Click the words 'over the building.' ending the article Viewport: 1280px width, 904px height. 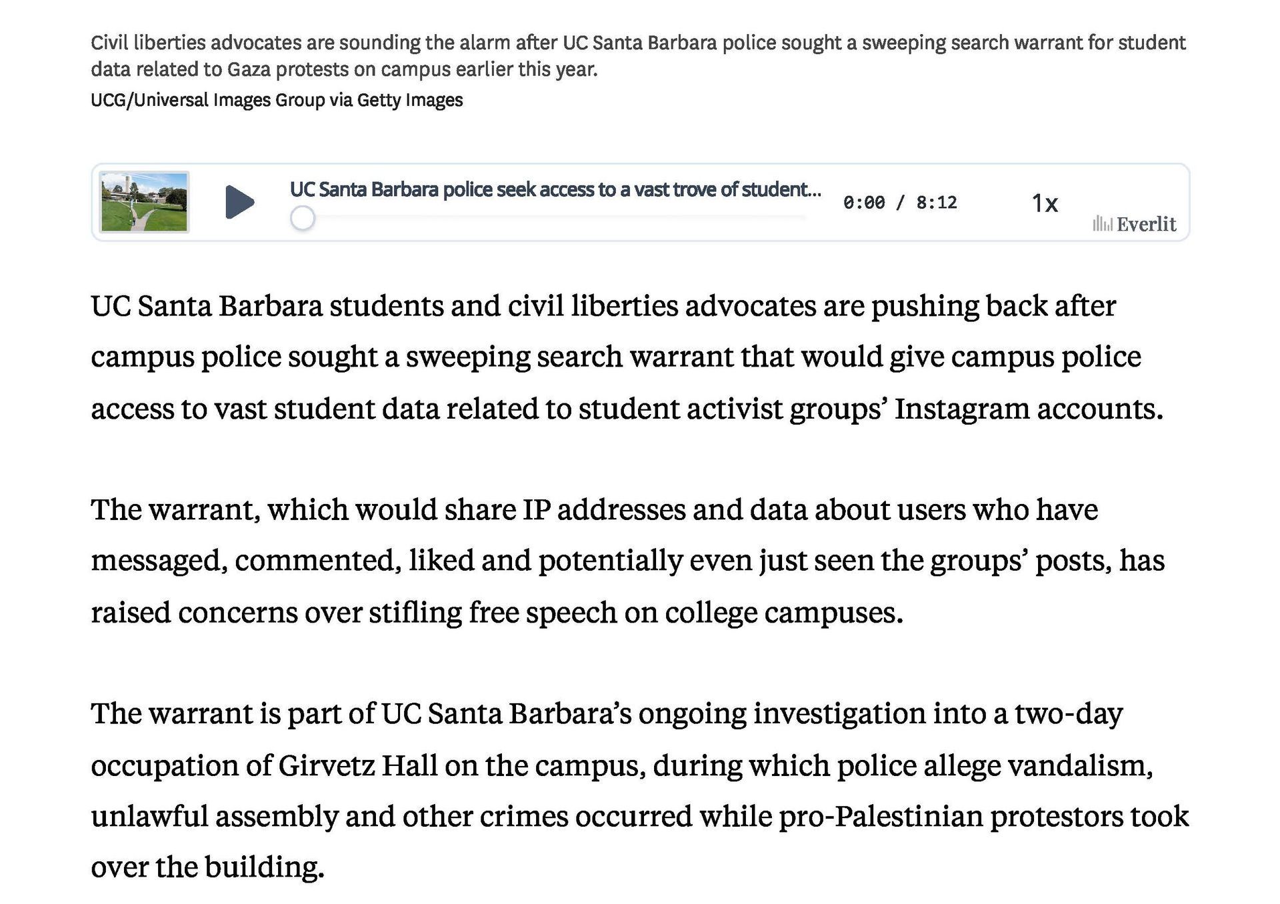point(207,867)
